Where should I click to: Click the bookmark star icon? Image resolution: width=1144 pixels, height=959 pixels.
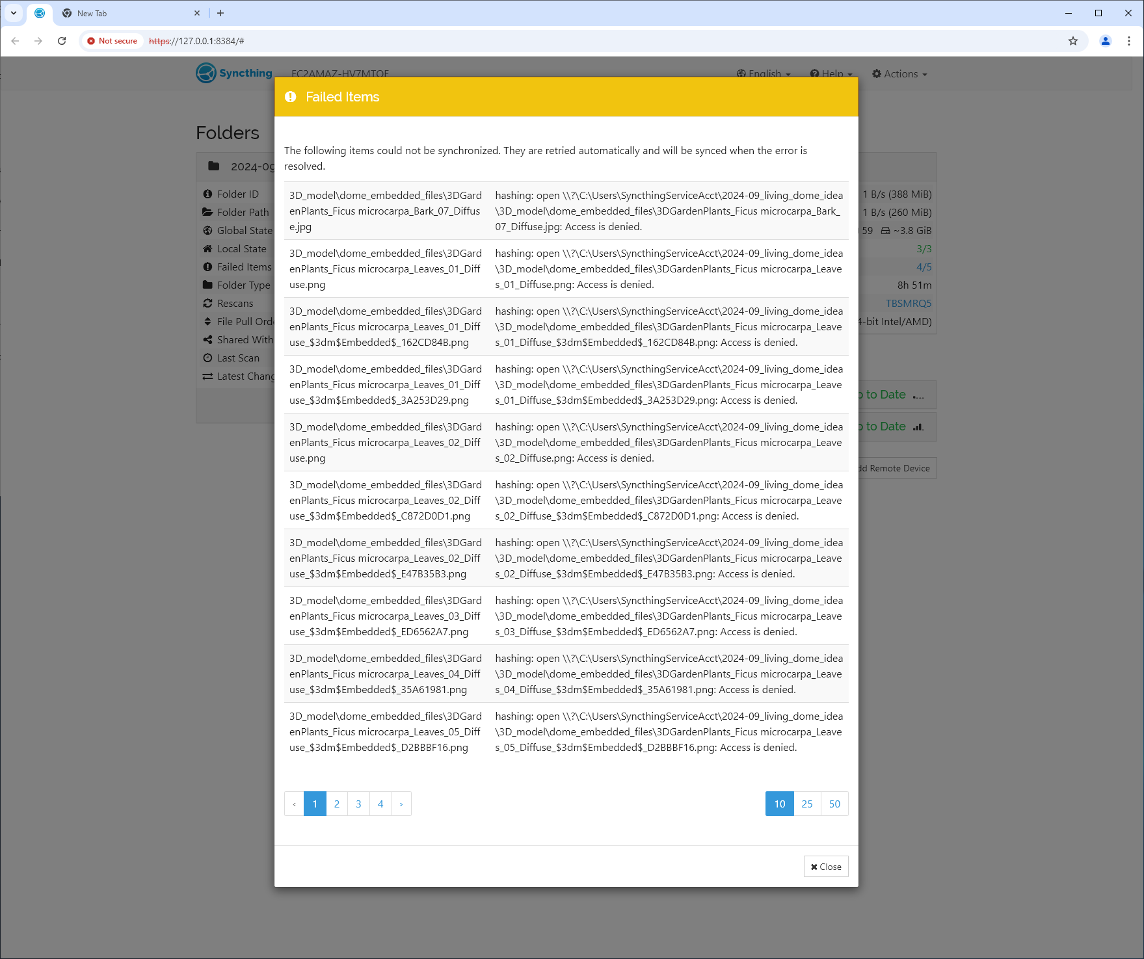pos(1073,41)
